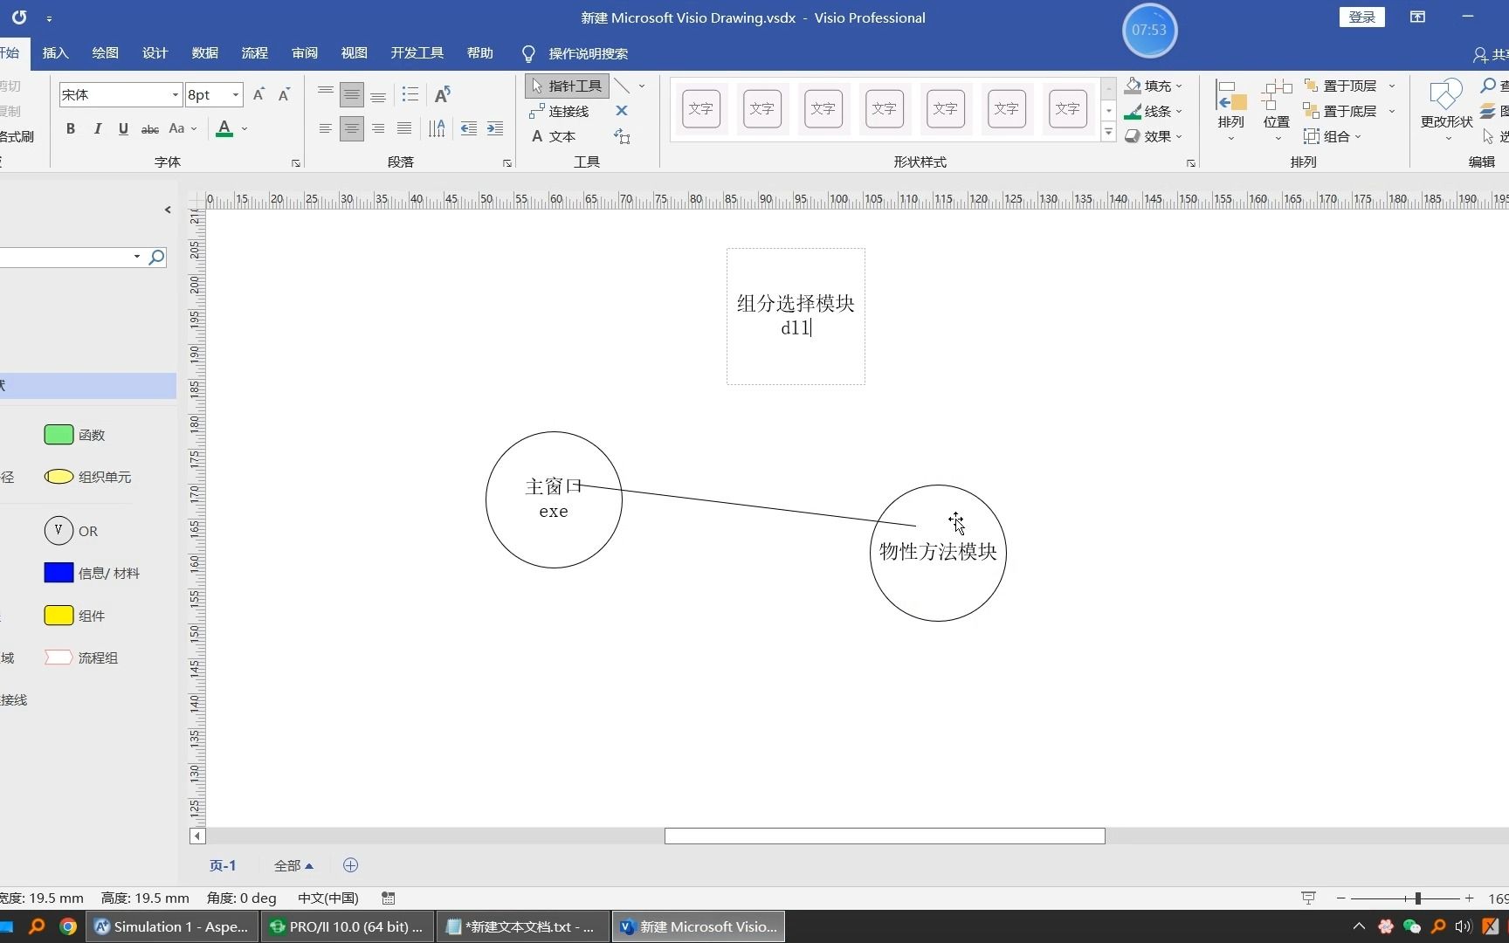Align text to middle vertically
The image size is (1509, 943).
352,93
